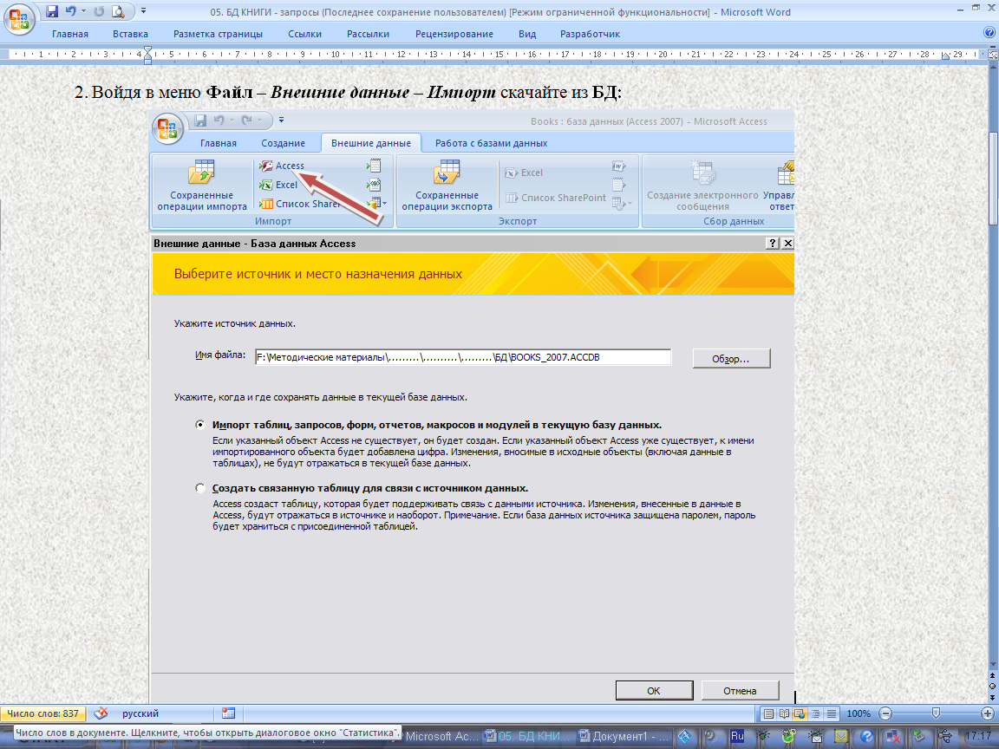Switch to Print Layout view
This screenshot has width=999, height=749.
pyautogui.click(x=769, y=713)
